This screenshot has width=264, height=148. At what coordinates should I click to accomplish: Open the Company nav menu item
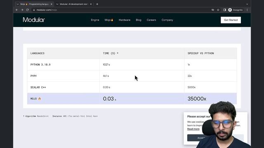pos(167,20)
